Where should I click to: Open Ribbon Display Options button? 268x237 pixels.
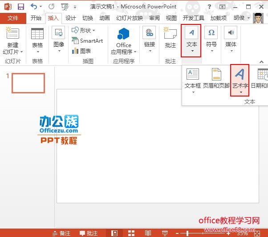[x=222, y=7]
